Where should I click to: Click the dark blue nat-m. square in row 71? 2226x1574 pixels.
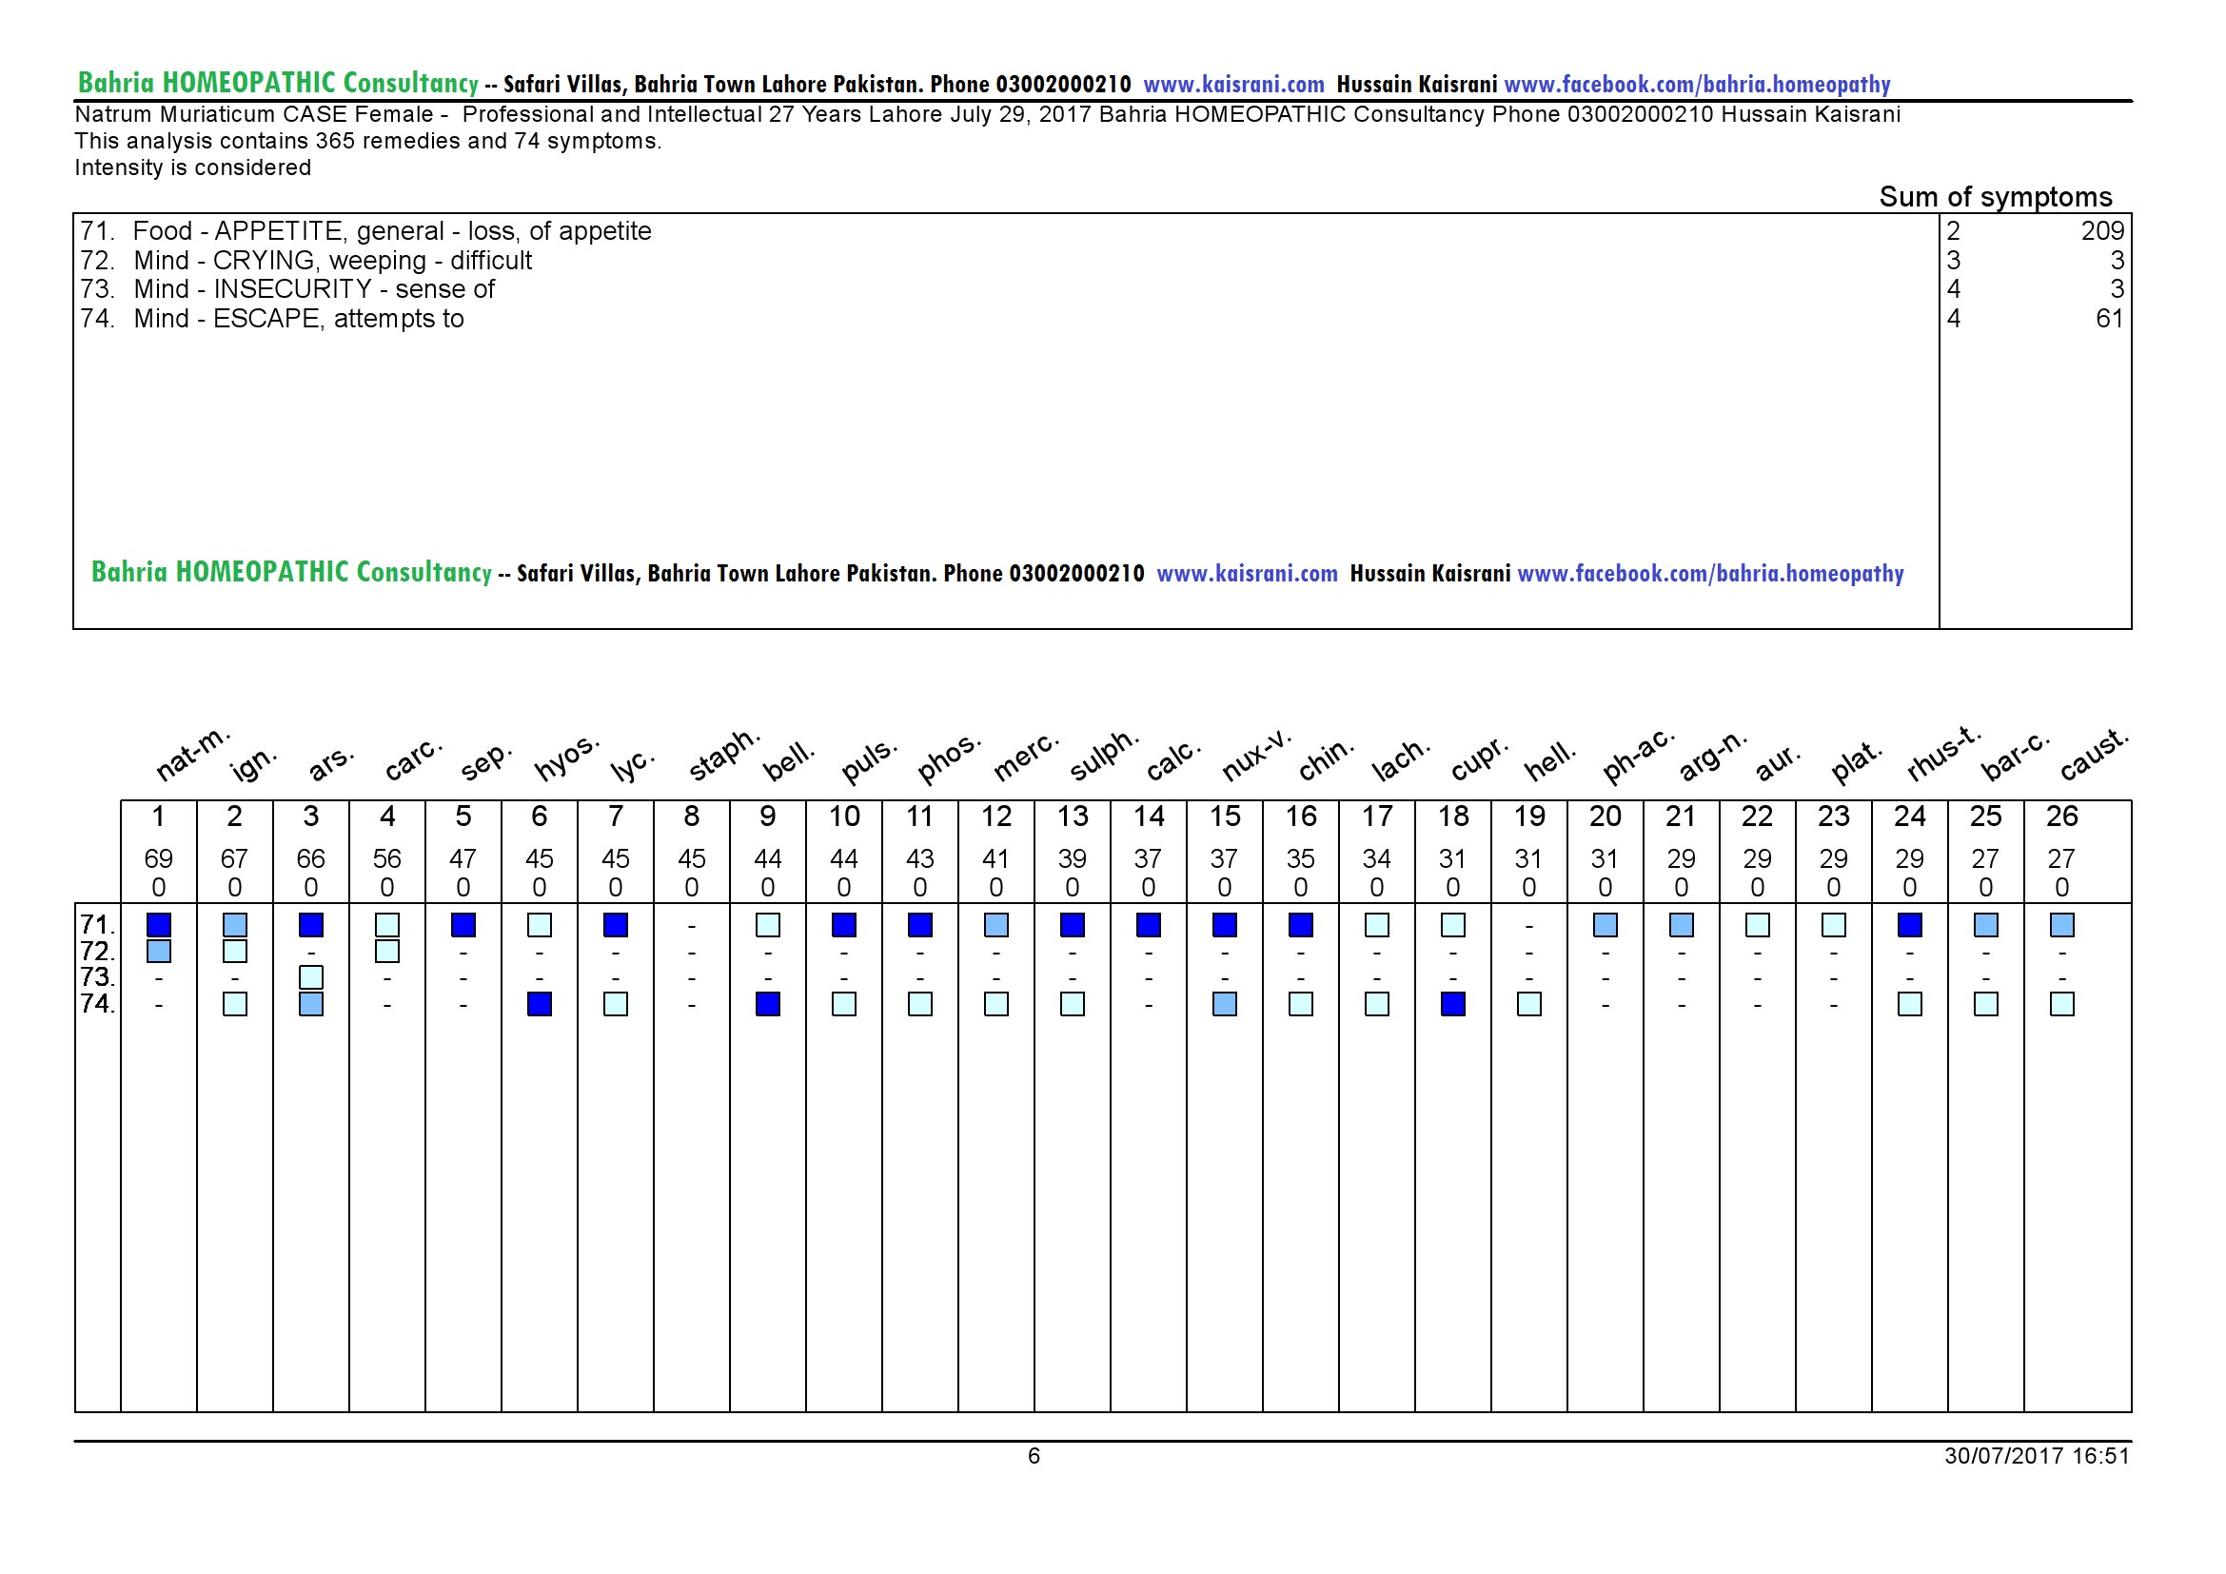point(159,926)
